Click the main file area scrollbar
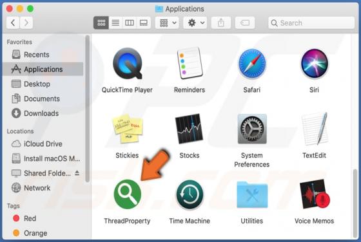 [355, 203]
